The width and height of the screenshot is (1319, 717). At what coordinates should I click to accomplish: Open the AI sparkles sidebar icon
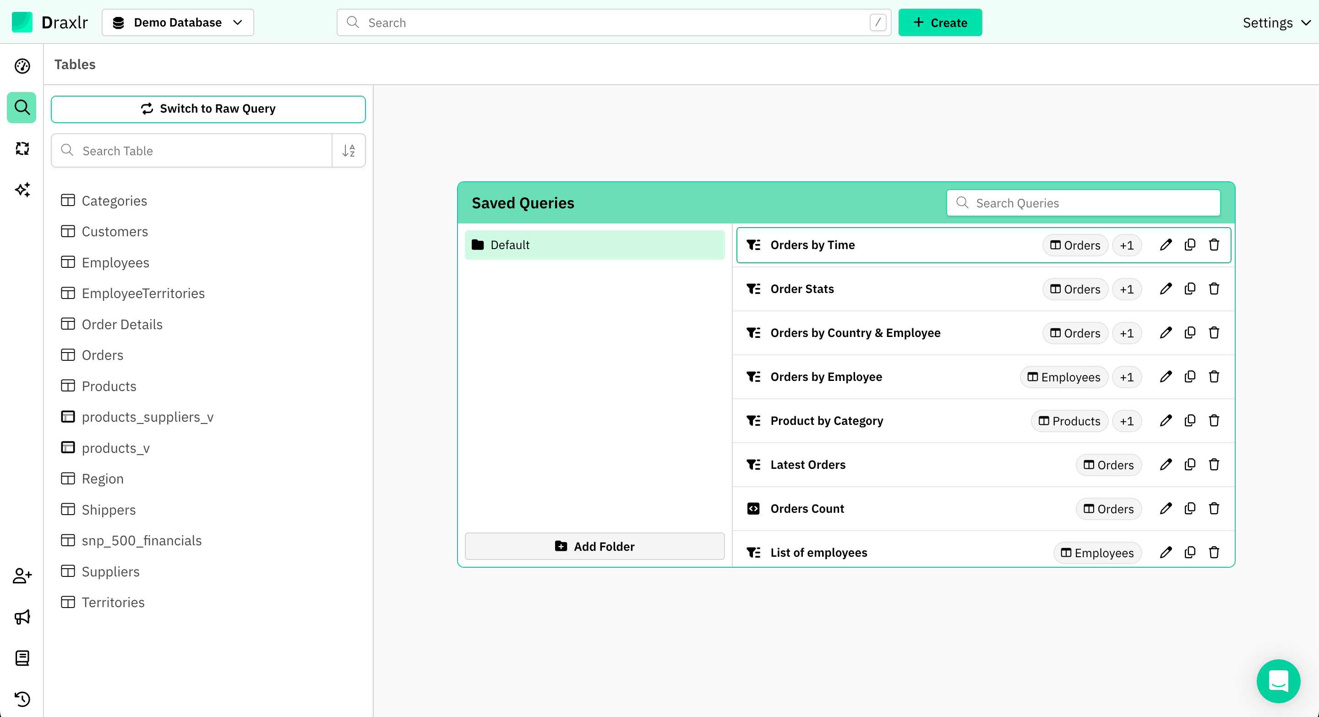pyautogui.click(x=22, y=190)
